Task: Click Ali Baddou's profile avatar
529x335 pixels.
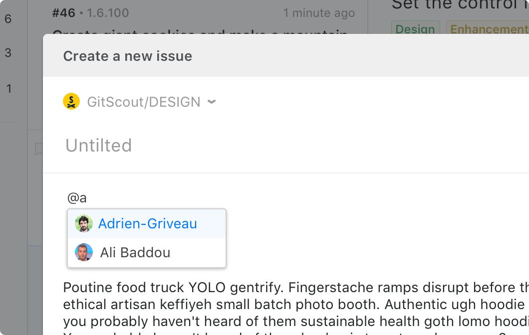Action: 84,252
